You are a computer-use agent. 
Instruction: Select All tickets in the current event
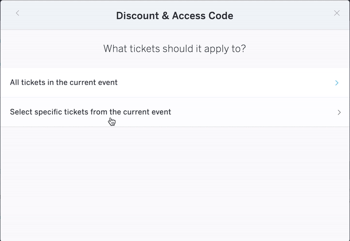click(x=175, y=83)
